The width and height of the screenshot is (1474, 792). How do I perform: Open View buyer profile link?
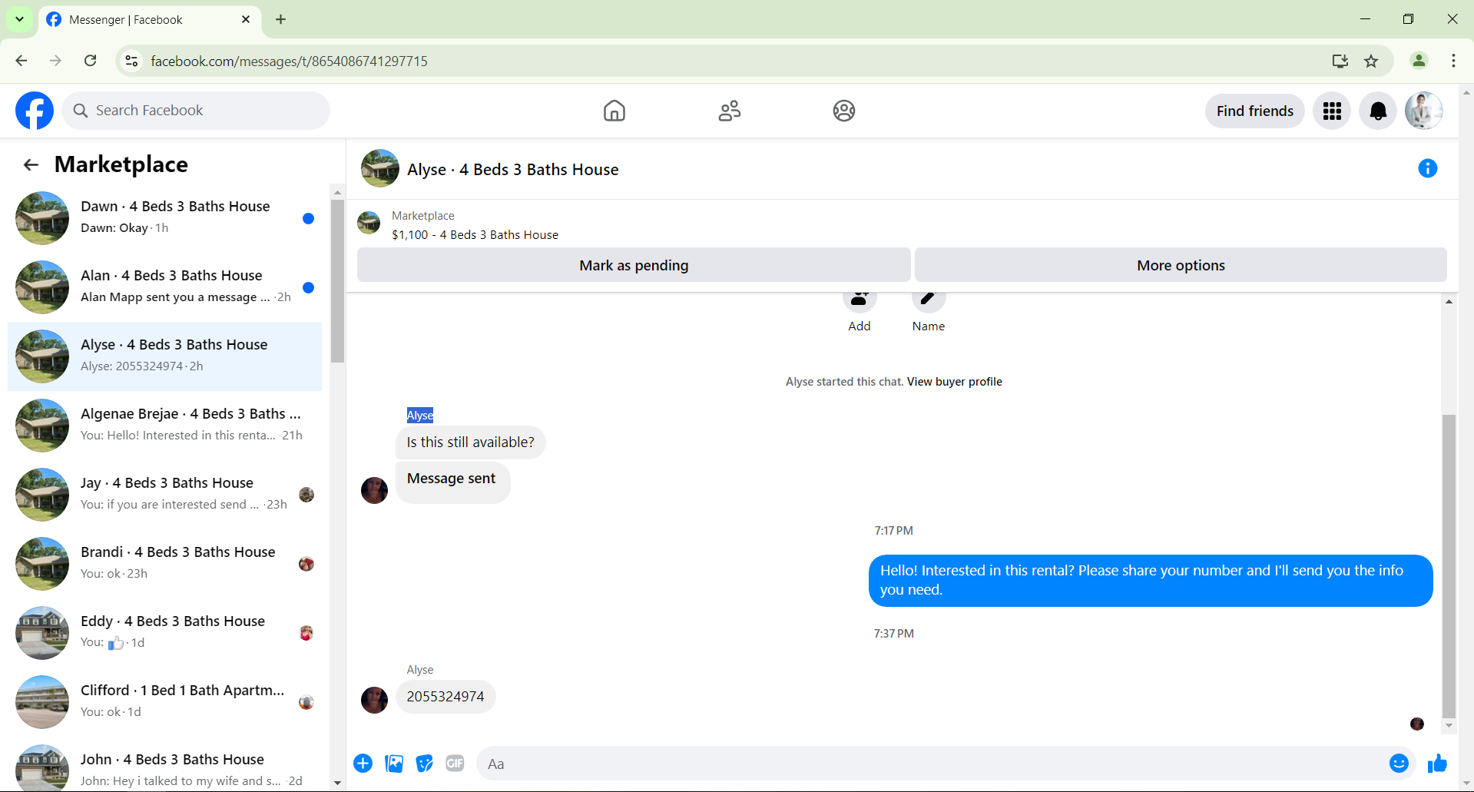[955, 382]
